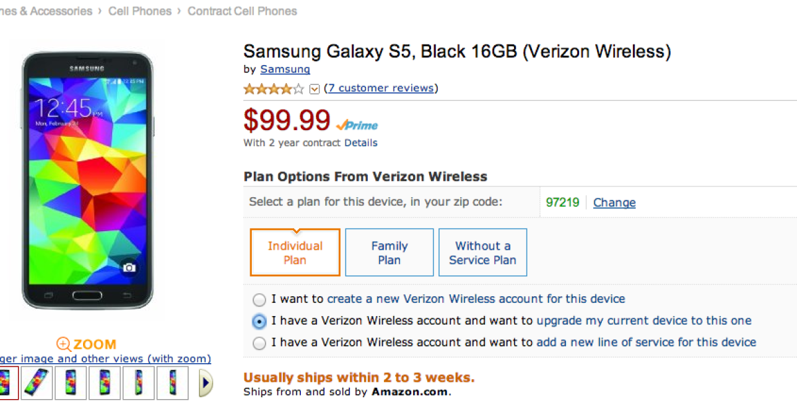Select the create new Verizon account option

tap(259, 299)
